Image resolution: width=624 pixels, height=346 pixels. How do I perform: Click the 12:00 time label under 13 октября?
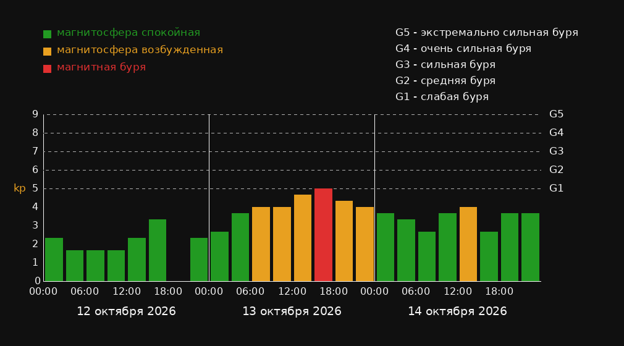292,292
